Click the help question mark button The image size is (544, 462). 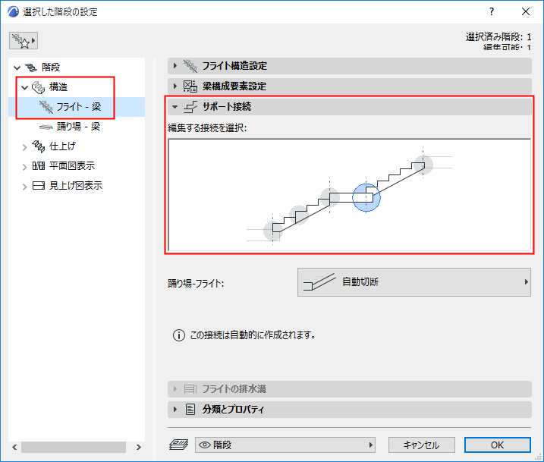491,11
